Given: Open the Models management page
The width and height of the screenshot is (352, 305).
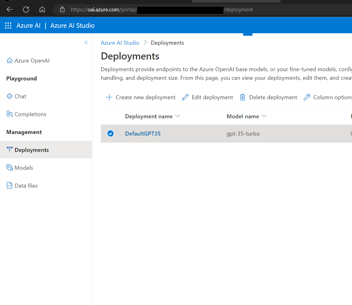Looking at the screenshot, I should [x=24, y=168].
